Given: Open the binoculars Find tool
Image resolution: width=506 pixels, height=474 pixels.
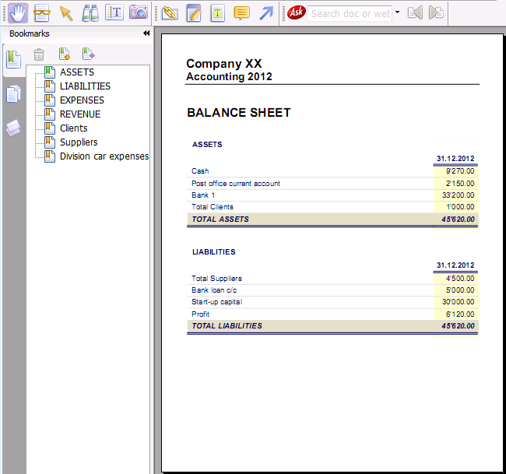Looking at the screenshot, I should (90, 13).
